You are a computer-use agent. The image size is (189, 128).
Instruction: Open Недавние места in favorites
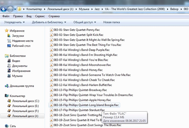[22, 41]
